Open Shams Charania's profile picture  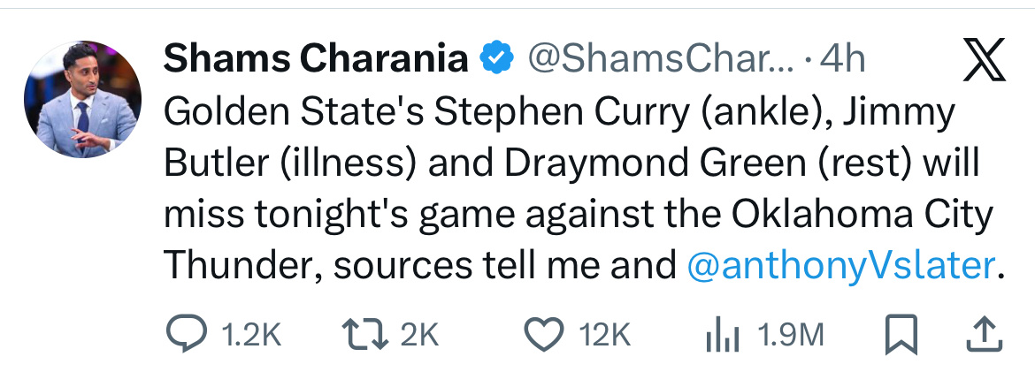[82, 99]
